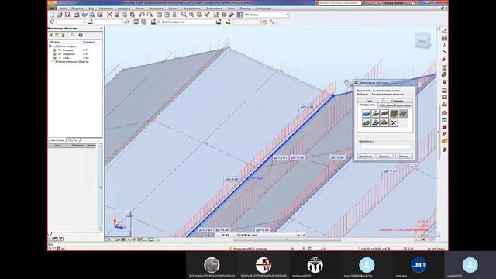Select the second surface load icon in the dialog's top row
Image resolution: width=496 pixels, height=279 pixels.
pos(375,114)
